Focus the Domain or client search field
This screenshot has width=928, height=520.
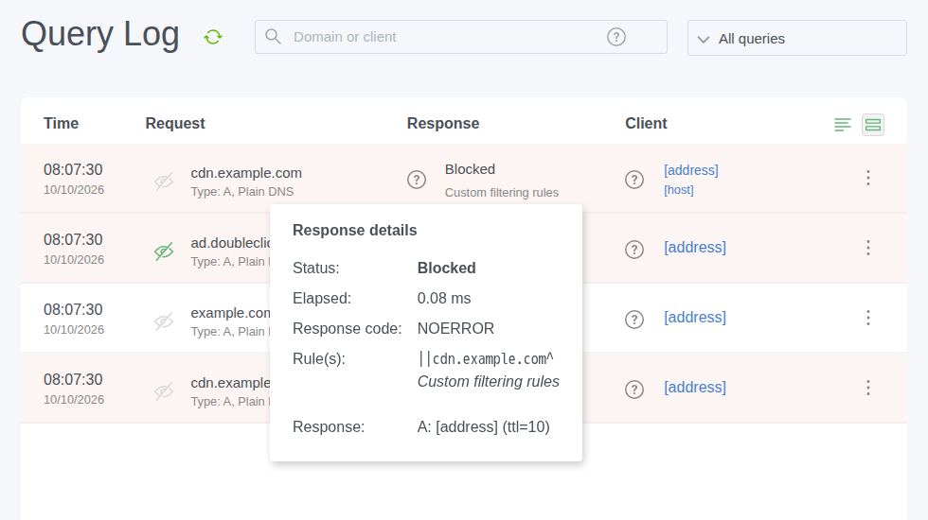click(461, 37)
